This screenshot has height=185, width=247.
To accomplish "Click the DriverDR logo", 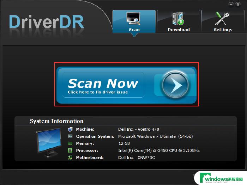I will (x=47, y=22).
